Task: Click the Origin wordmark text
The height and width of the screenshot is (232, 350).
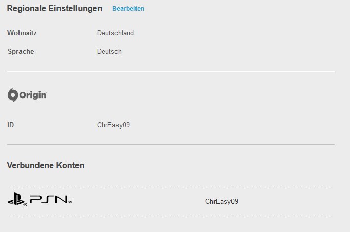Action: click(33, 95)
